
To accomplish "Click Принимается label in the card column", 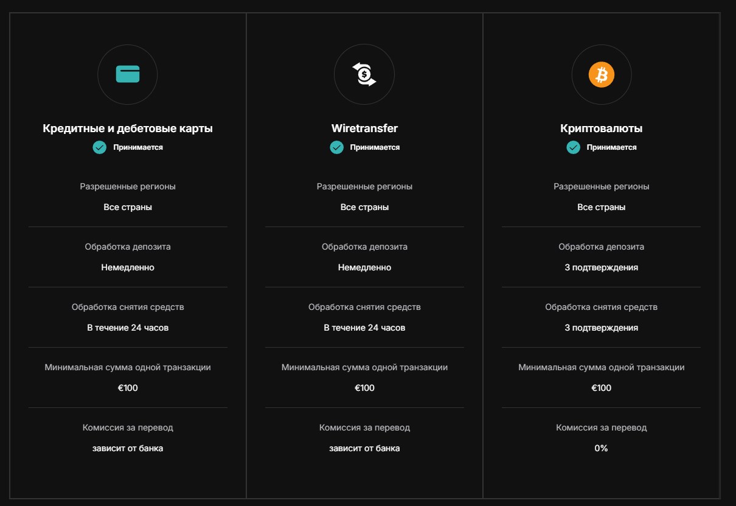I will 138,147.
